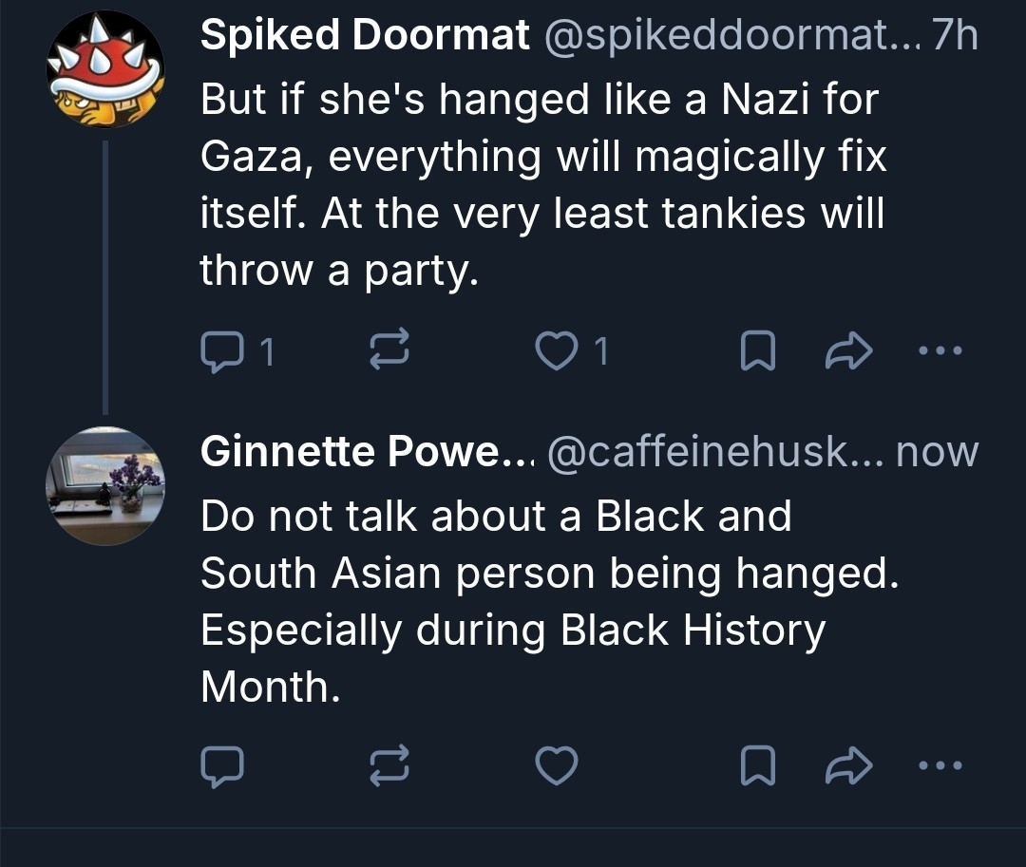Viewport: 1026px width, 867px height.
Task: Open Ginnette's profile picture
Action: click(105, 485)
